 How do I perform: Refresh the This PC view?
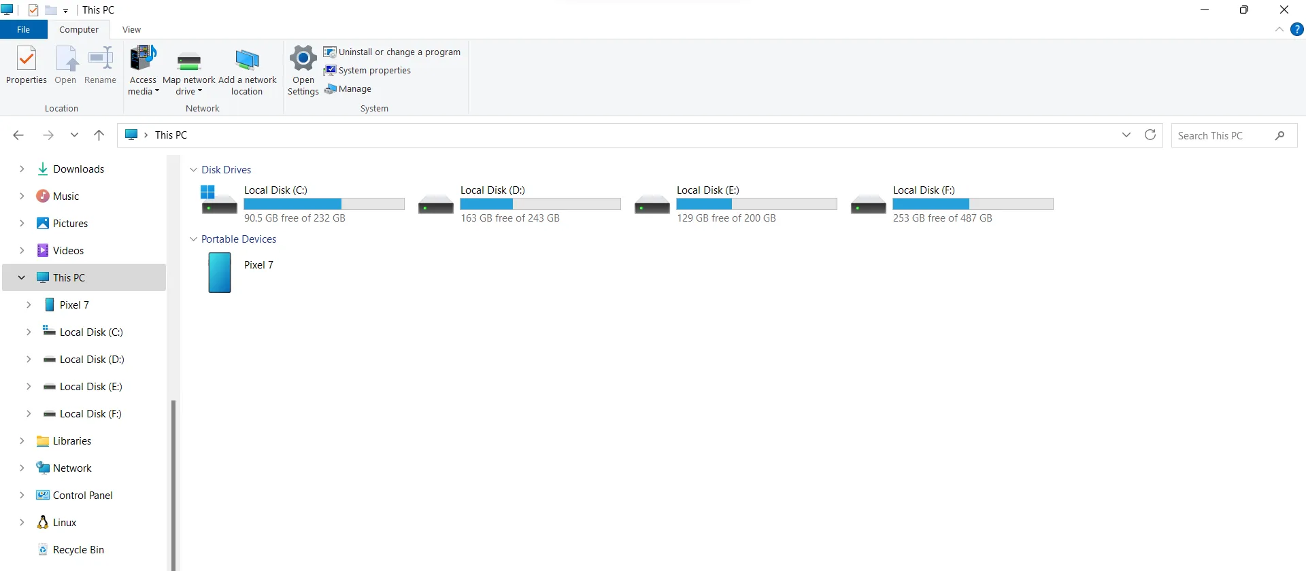1150,135
